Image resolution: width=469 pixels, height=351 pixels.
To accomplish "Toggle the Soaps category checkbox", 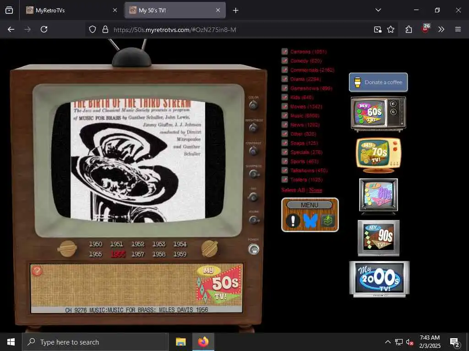I will (x=284, y=143).
